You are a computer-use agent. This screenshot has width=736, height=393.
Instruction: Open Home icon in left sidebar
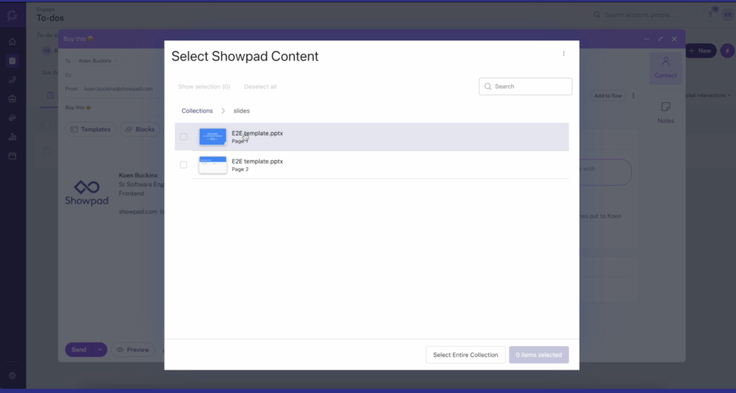pyautogui.click(x=12, y=42)
